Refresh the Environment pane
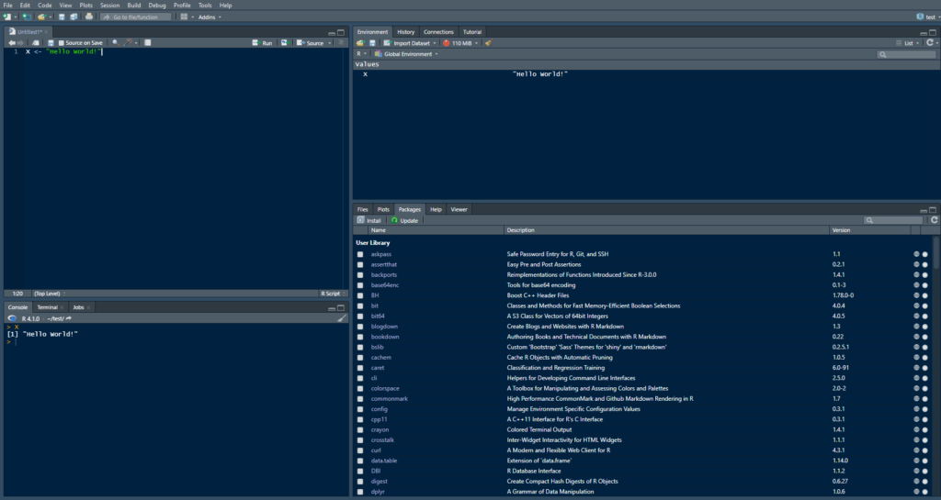The height and width of the screenshot is (500, 941). point(930,43)
